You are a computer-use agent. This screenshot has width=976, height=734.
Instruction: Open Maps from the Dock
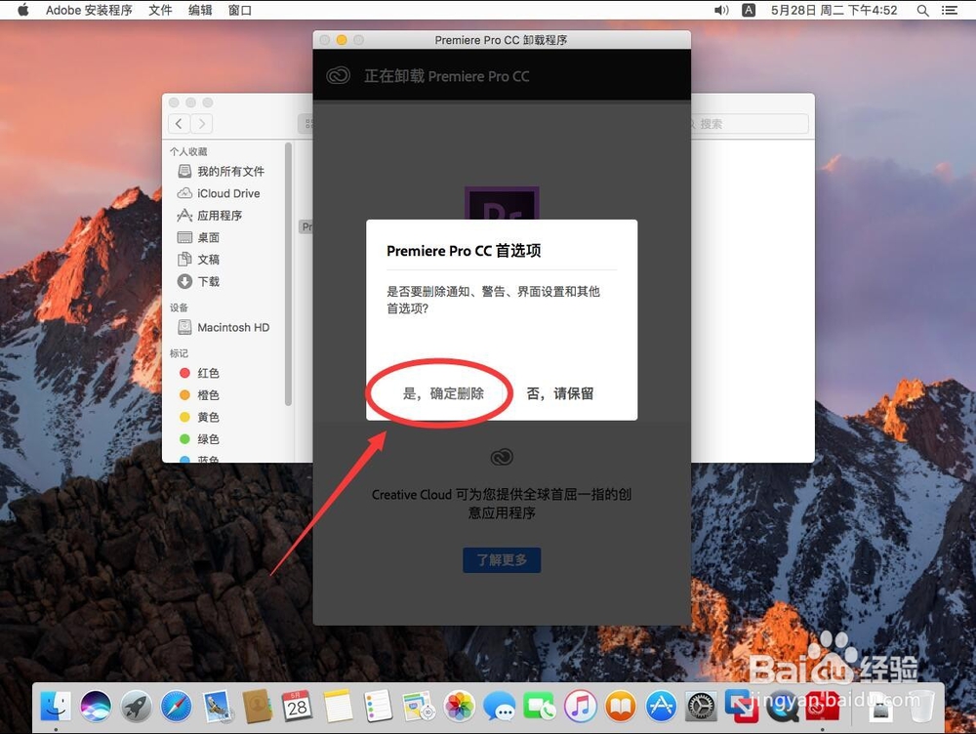point(419,706)
